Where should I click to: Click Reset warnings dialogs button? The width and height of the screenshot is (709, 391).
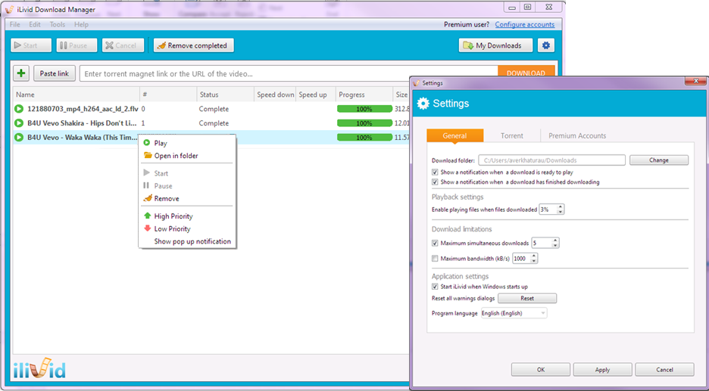(527, 299)
